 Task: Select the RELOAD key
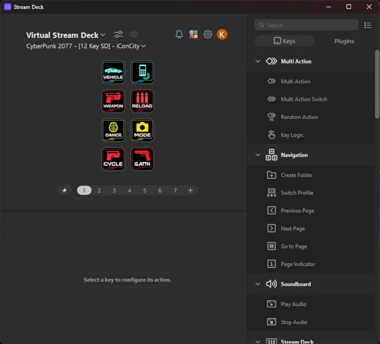tap(142, 101)
